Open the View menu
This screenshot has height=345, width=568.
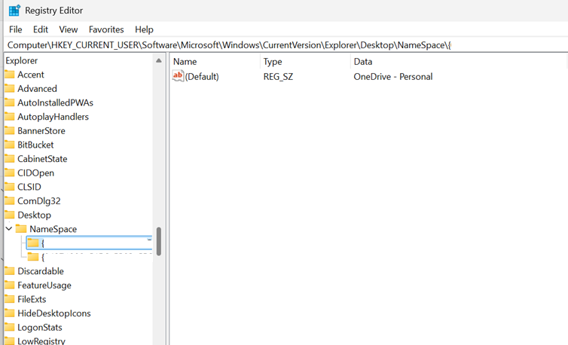pyautogui.click(x=69, y=29)
